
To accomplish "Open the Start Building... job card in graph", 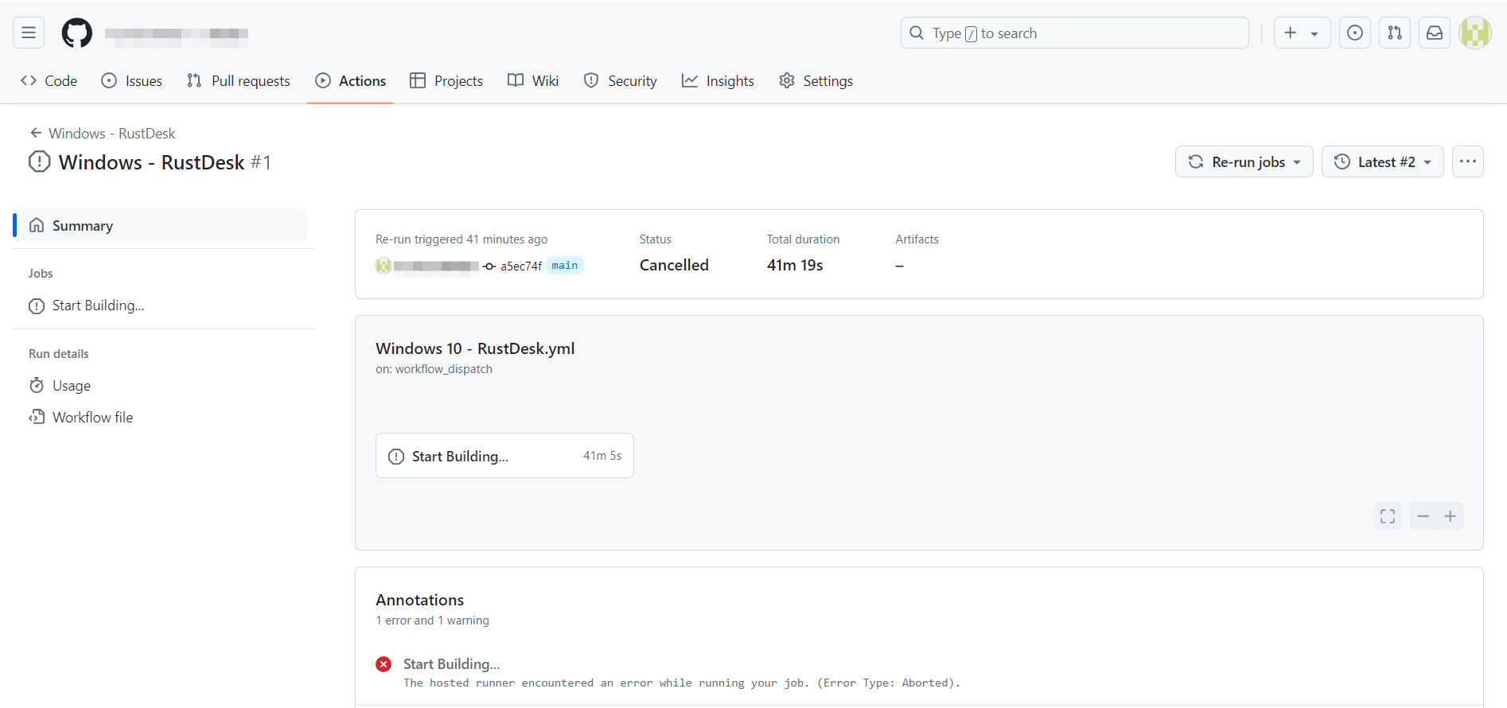I will click(x=504, y=455).
